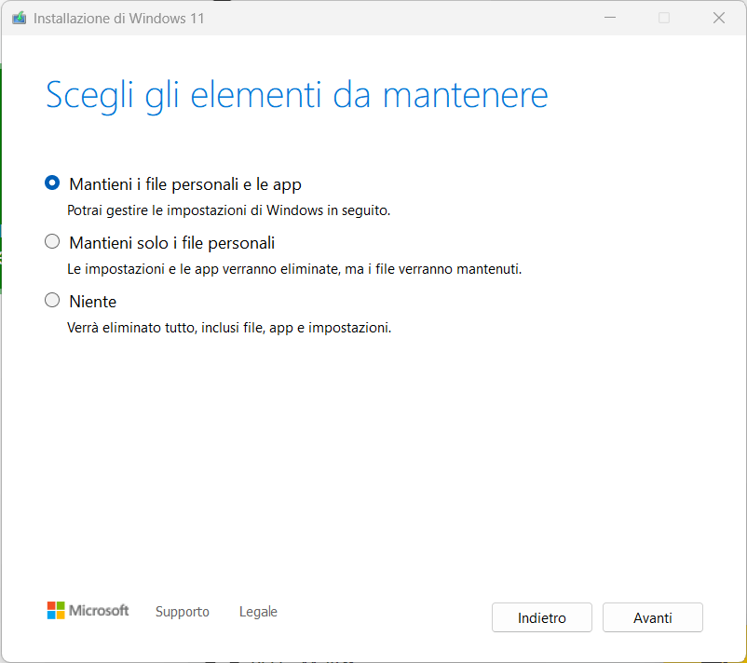Minimize the Installazione di Windows 11 window

[x=610, y=18]
